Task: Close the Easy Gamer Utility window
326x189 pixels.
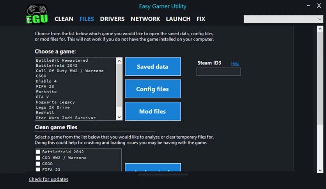Action: 319,6
